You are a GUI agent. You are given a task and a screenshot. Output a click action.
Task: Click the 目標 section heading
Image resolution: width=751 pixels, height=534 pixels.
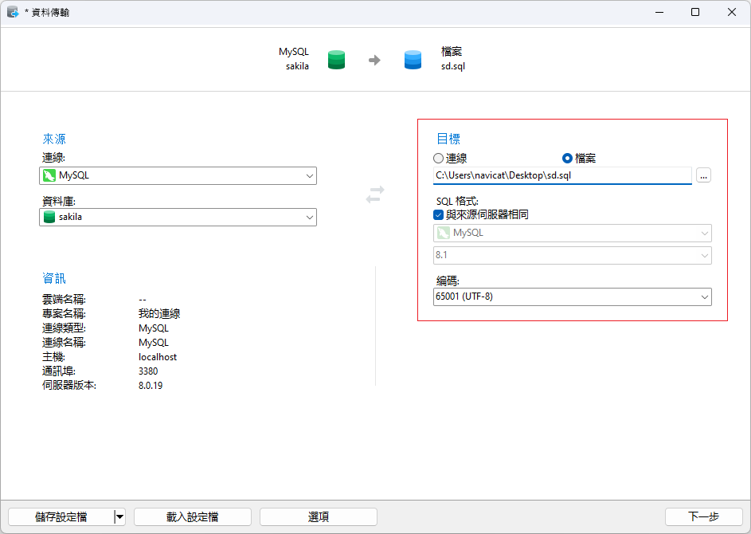point(448,139)
